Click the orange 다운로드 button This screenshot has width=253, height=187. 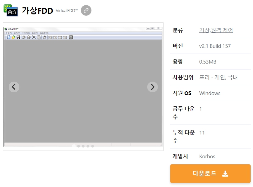point(210,174)
